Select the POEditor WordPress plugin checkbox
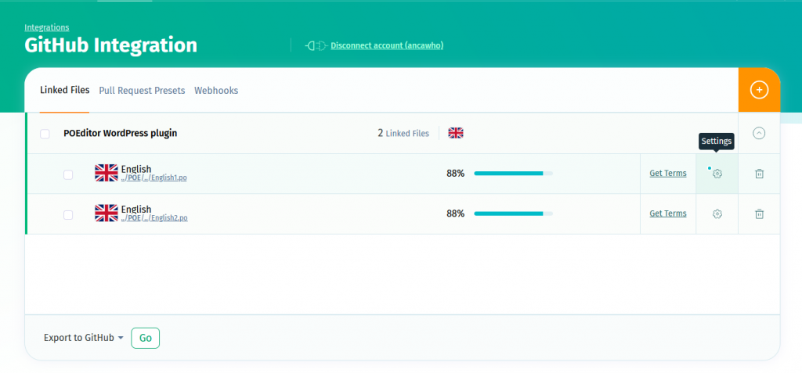 45,134
